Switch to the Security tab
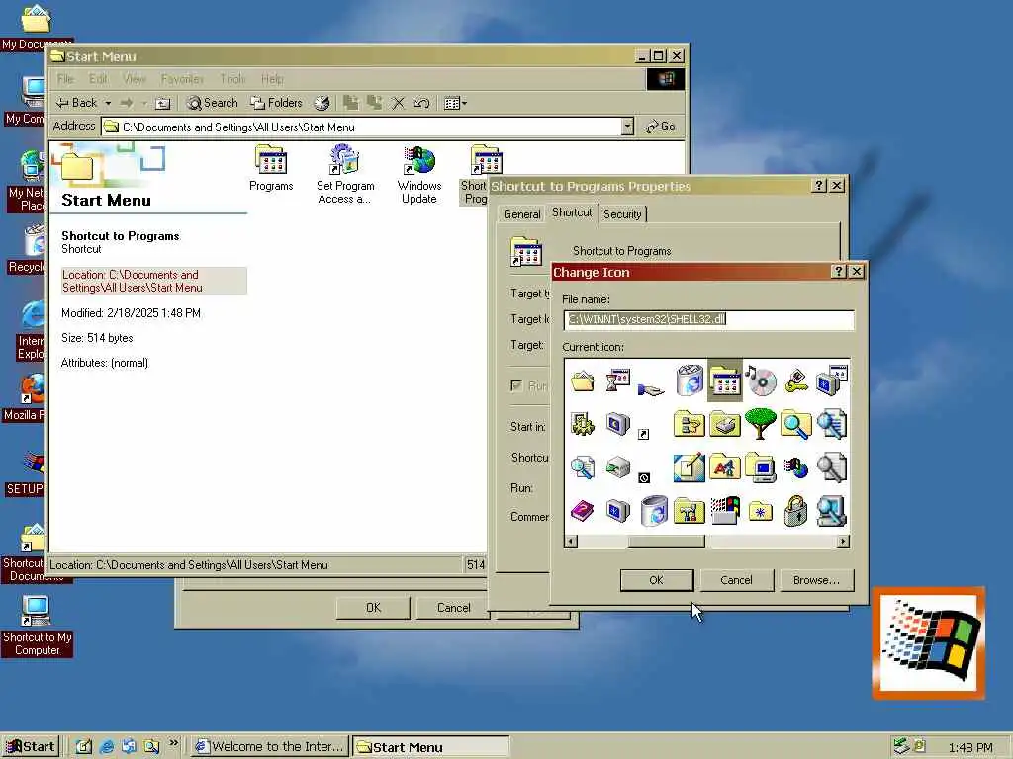 622,214
